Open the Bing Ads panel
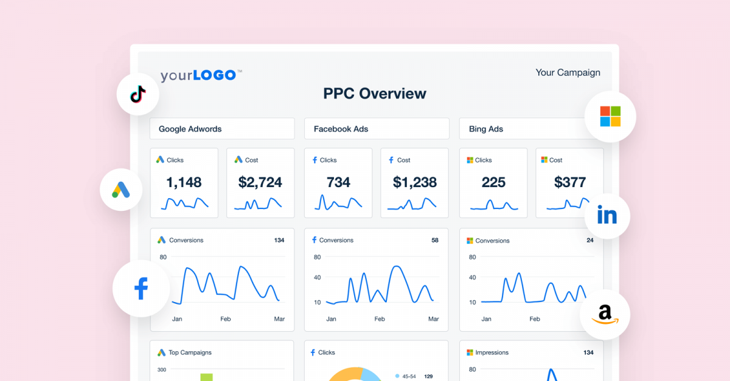This screenshot has width=730, height=381. click(x=485, y=129)
